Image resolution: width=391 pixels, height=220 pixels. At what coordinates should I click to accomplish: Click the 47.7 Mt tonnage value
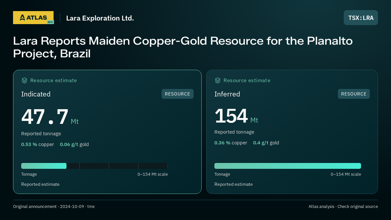[x=50, y=117]
